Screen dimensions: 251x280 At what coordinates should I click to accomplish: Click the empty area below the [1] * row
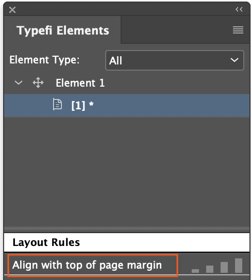(x=127, y=171)
